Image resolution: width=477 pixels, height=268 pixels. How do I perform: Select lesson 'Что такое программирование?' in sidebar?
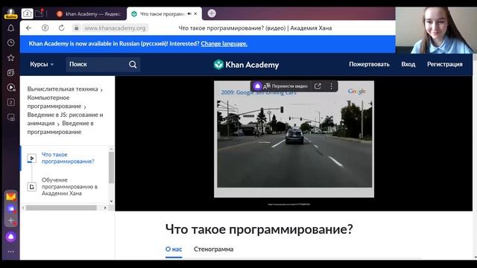click(68, 158)
